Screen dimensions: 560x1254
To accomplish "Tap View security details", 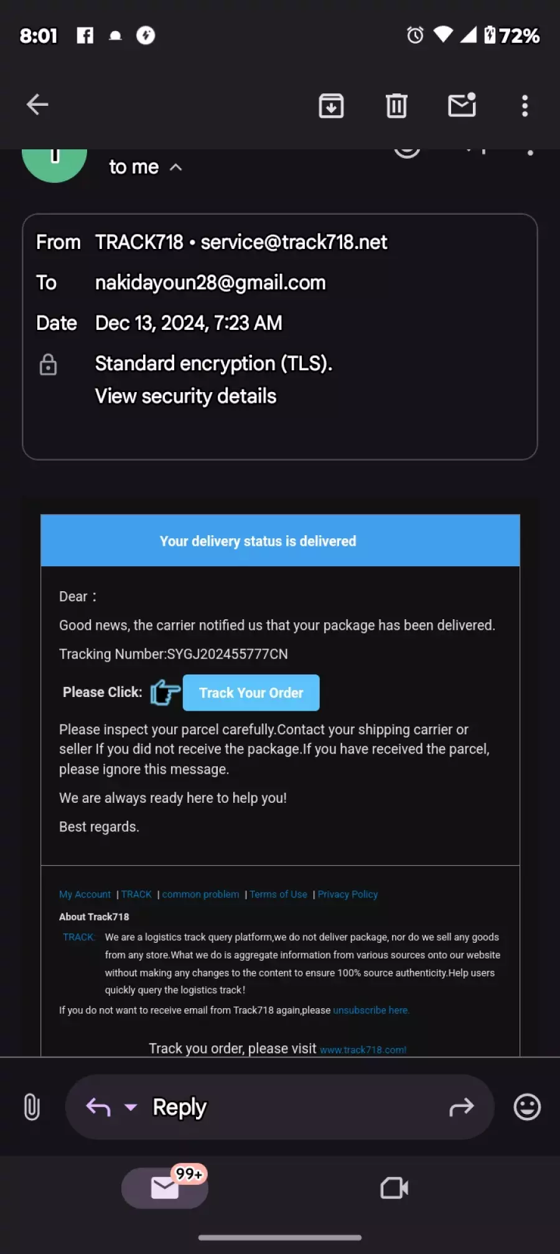I will 185,396.
